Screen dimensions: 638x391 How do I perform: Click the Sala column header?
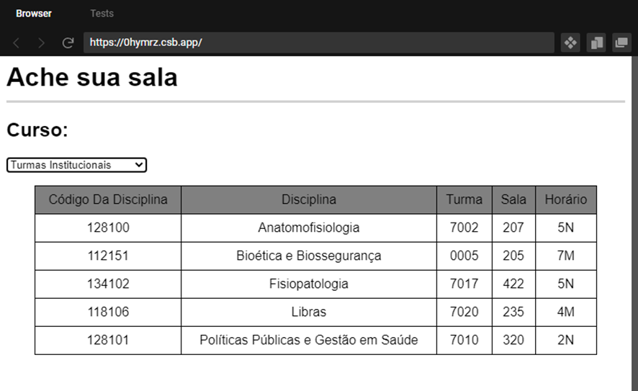click(x=513, y=199)
